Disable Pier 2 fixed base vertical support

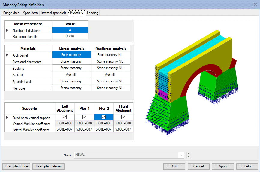coord(104,117)
